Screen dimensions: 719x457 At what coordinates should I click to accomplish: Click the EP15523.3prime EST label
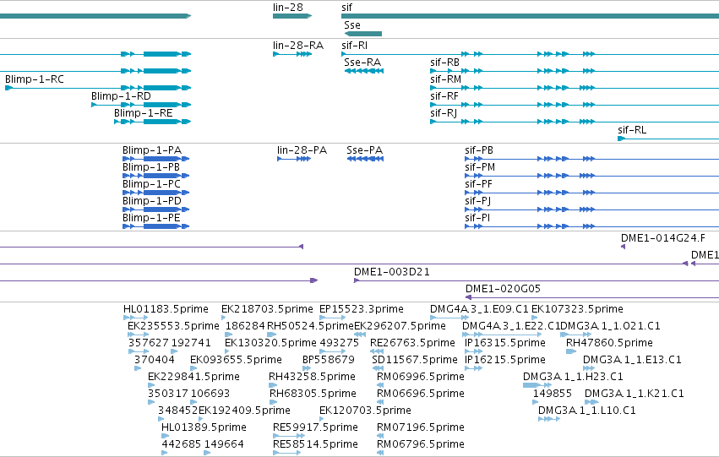pos(362,309)
